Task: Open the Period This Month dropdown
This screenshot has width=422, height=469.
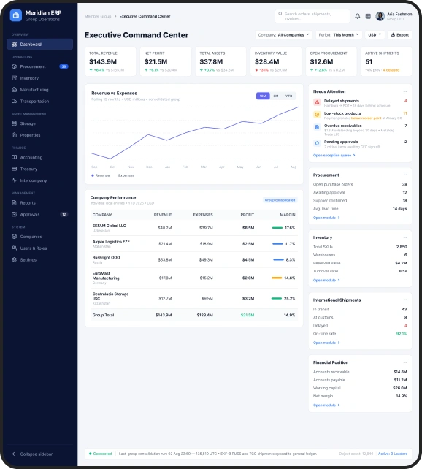Action: click(x=339, y=34)
